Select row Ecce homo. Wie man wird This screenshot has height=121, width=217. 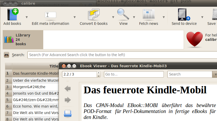[35, 106]
